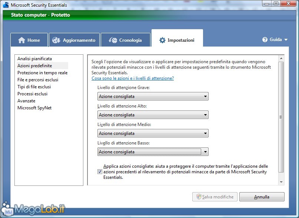Switch to the Home tab
The image size is (299, 218).
pos(29,40)
